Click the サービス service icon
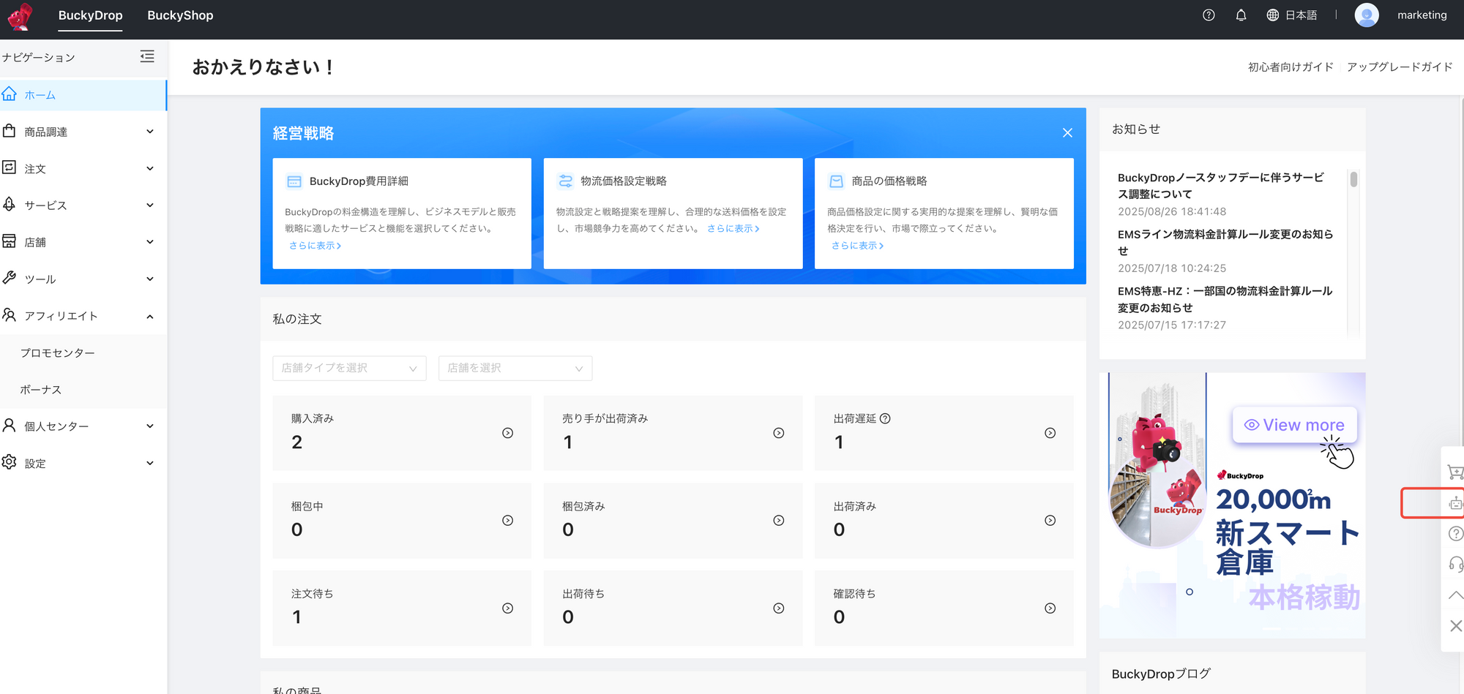1464x694 pixels. [9, 204]
